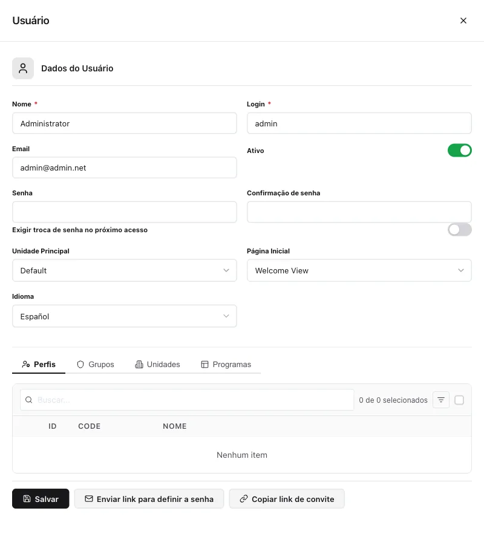This screenshot has height=534, width=484.
Task: Click the chain link icon on Copiar link
Action: coord(244,498)
